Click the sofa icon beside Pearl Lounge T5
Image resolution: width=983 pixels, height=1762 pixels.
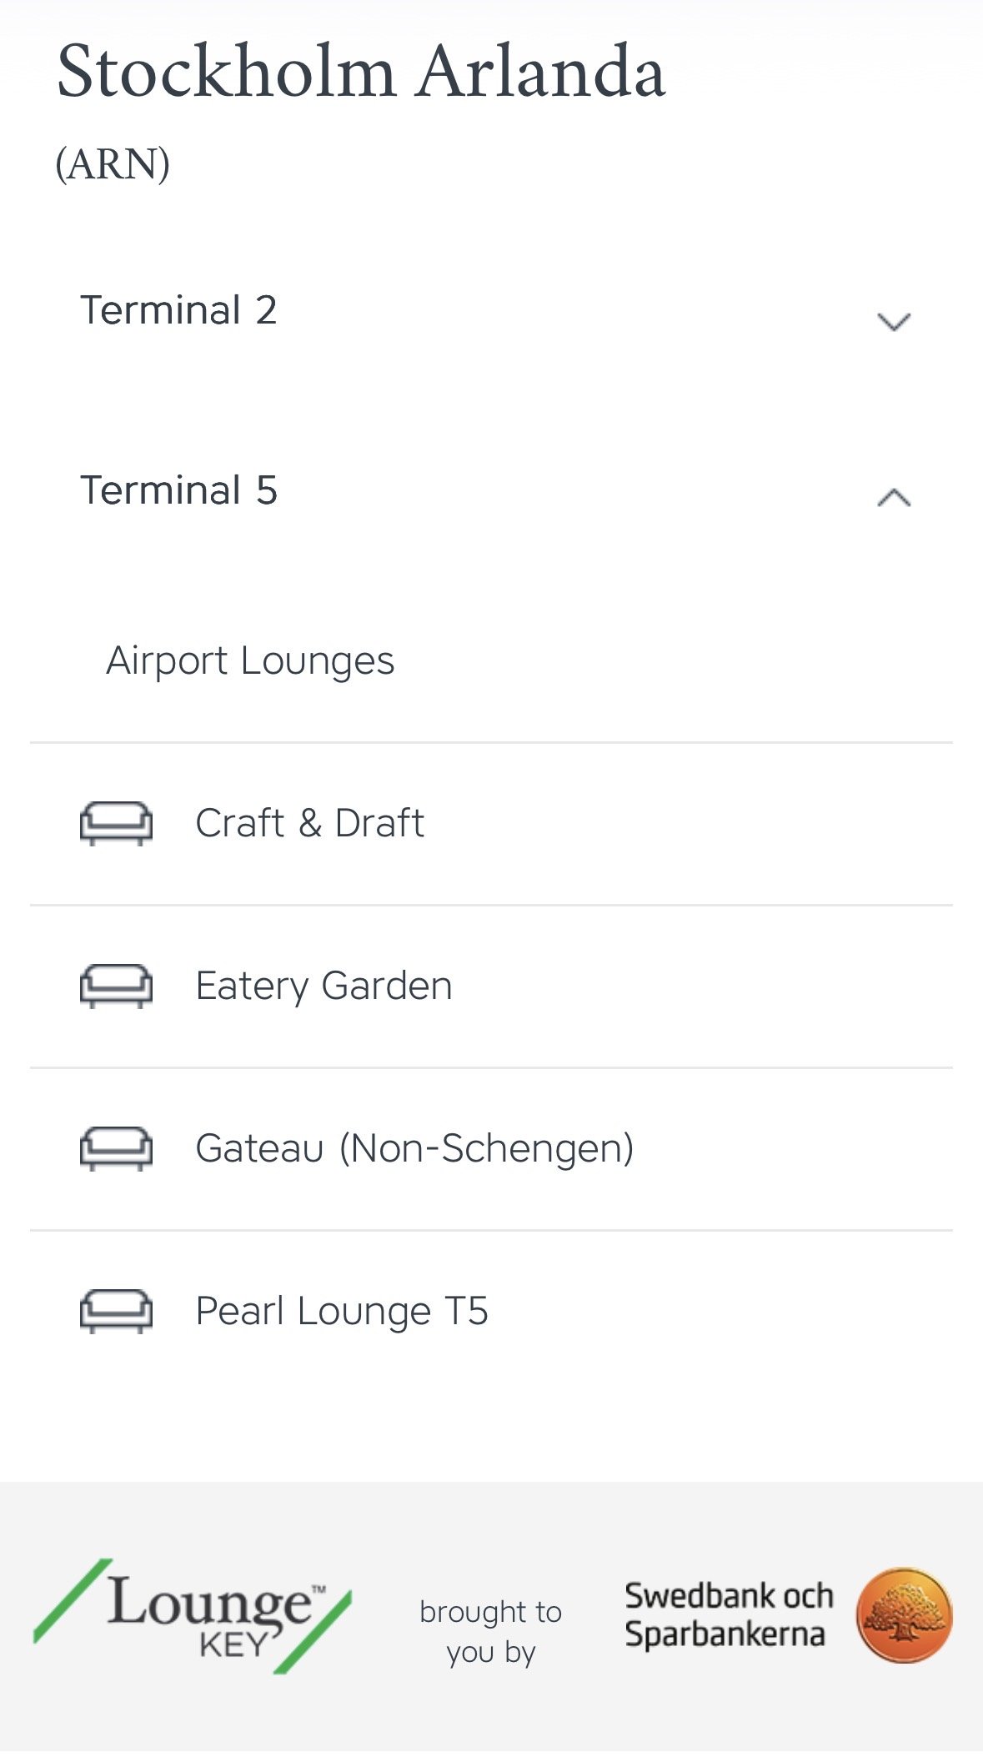click(x=116, y=1312)
